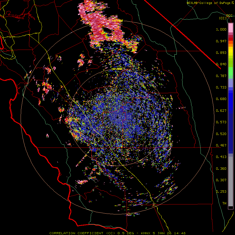Select the 0.413 scale value

(221, 157)
